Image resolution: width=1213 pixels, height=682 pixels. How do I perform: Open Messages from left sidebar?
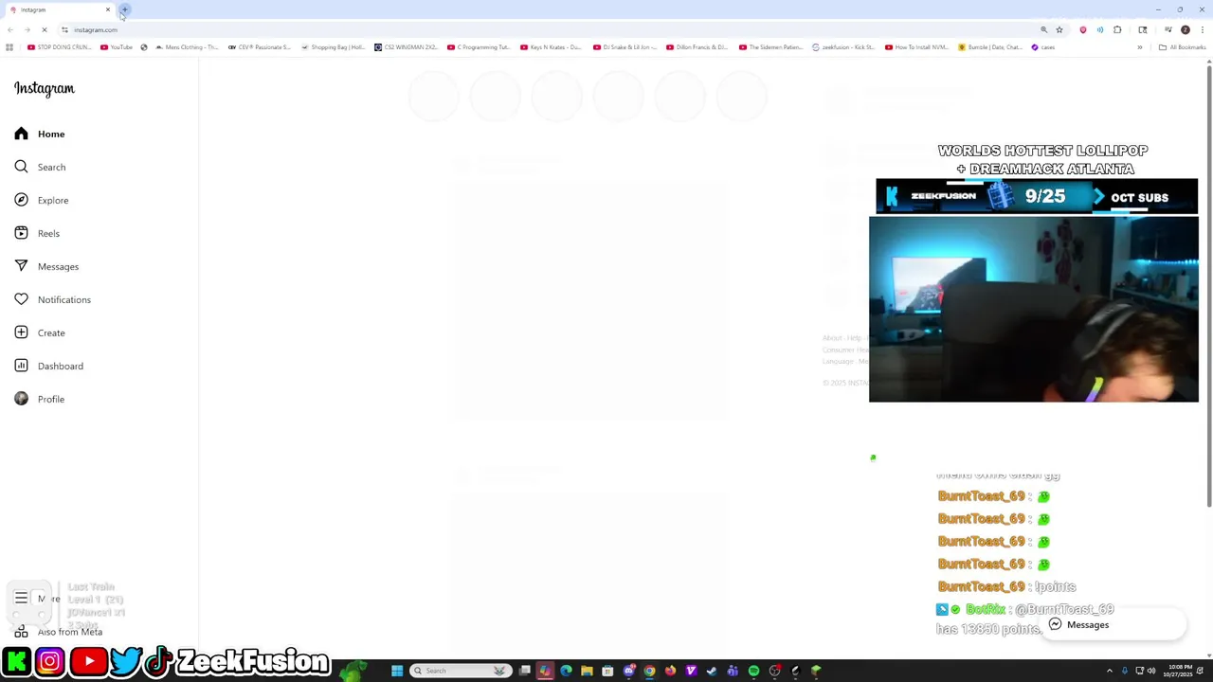[x=46, y=266]
